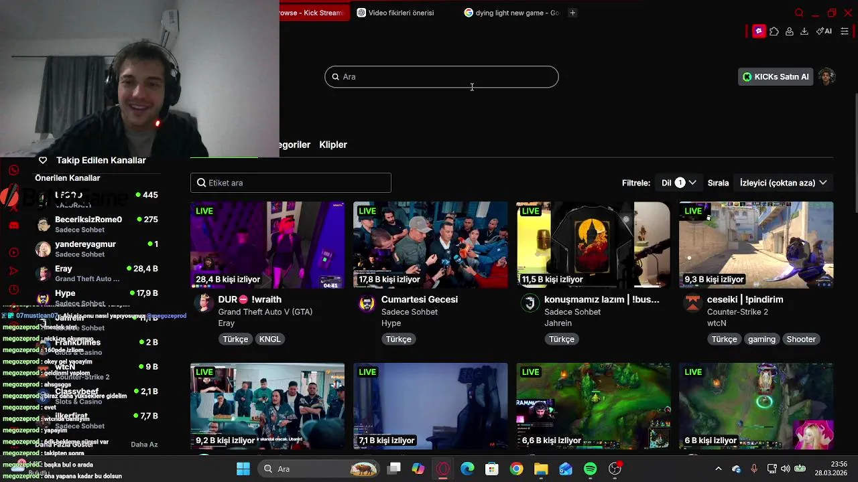
Task: Open Google Chrome from the taskbar
Action: coord(516,469)
